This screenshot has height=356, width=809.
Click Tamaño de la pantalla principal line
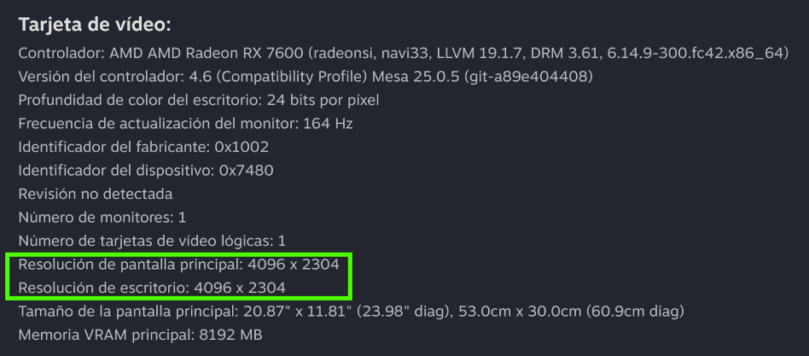click(x=352, y=312)
